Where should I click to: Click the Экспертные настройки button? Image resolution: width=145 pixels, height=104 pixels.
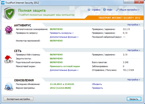point(19,99)
